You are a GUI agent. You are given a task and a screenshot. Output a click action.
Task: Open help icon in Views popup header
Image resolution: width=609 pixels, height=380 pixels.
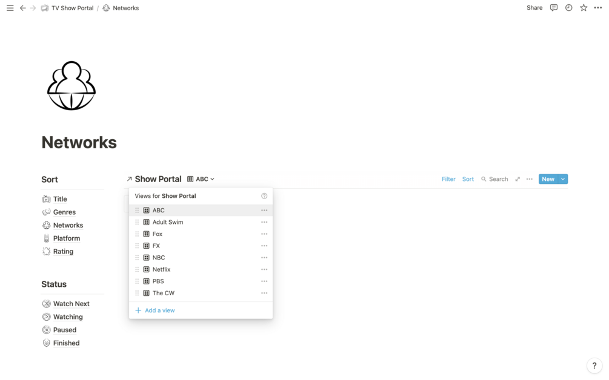tap(264, 196)
